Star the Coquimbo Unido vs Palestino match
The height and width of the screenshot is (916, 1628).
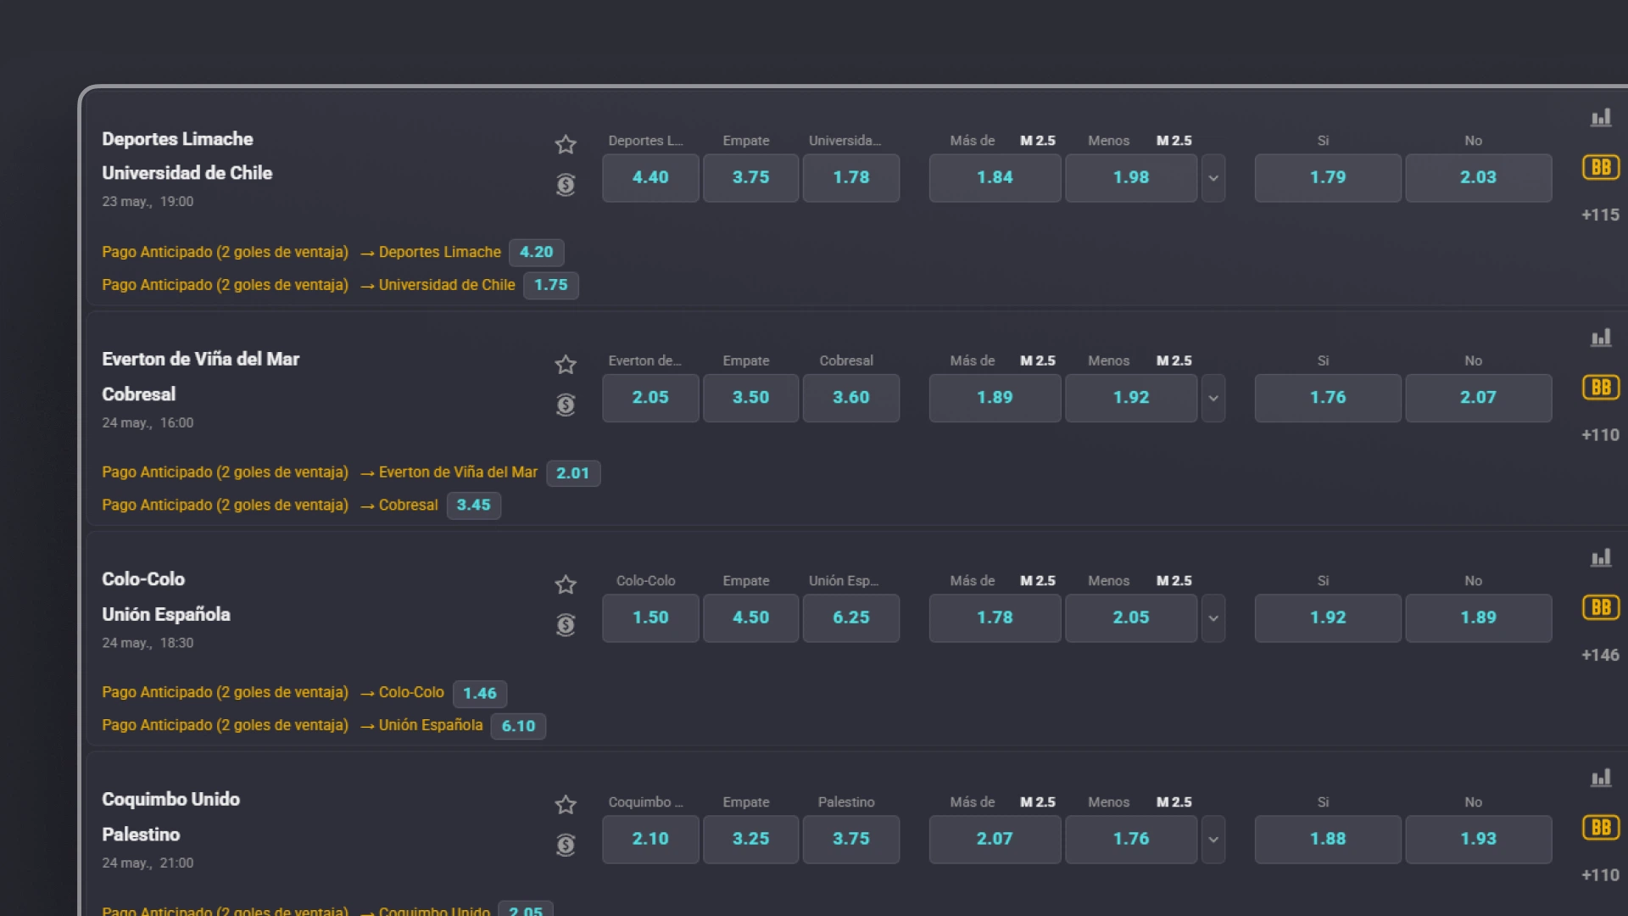coord(566,804)
